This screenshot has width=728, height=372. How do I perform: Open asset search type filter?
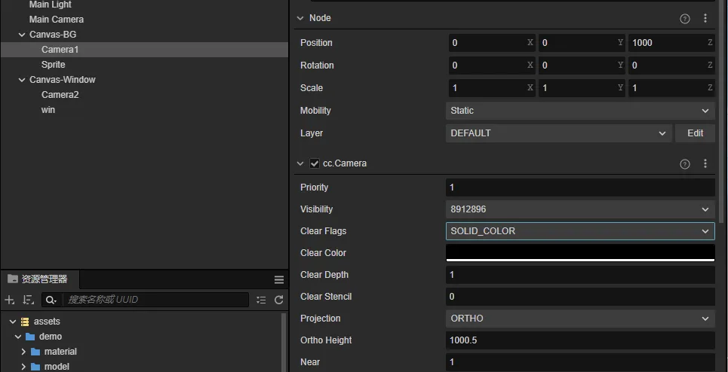click(51, 300)
